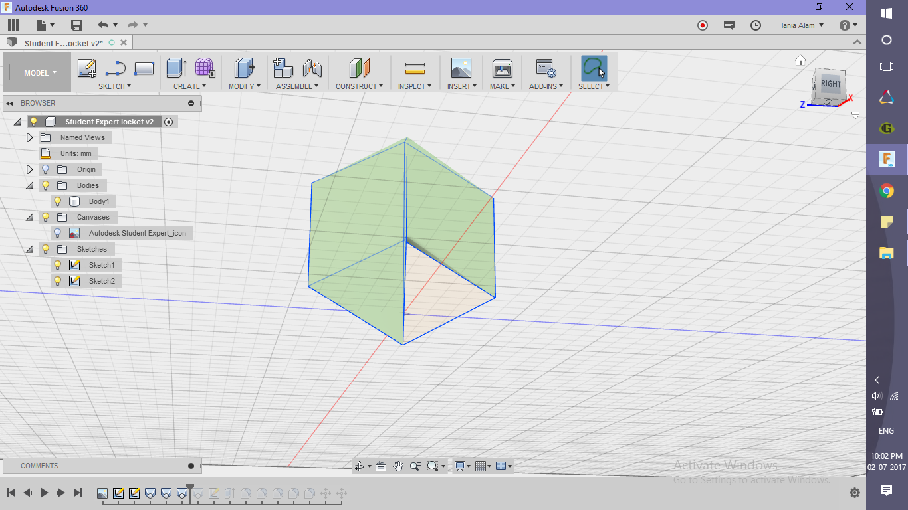Select the Offset Plane construct tool

359,68
